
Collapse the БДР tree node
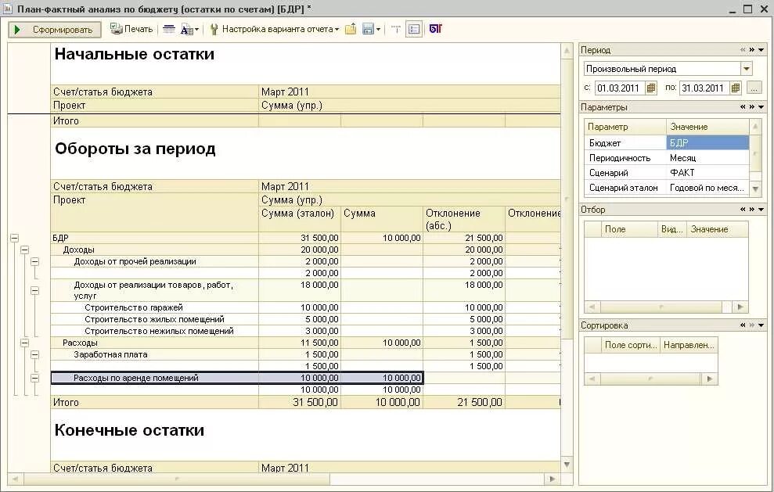[x=14, y=238]
